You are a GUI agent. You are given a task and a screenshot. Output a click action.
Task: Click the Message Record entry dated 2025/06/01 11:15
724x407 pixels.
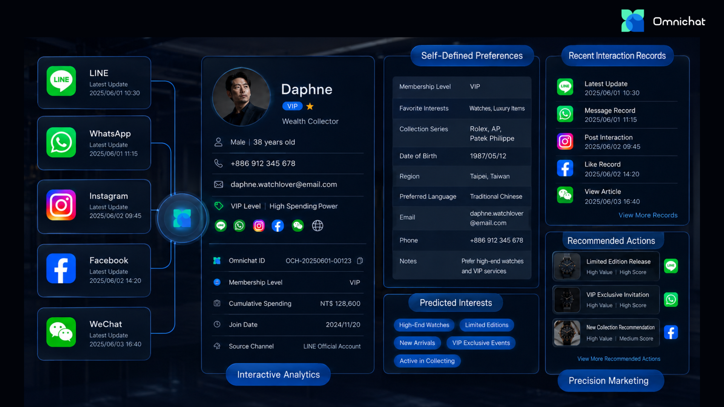click(617, 115)
